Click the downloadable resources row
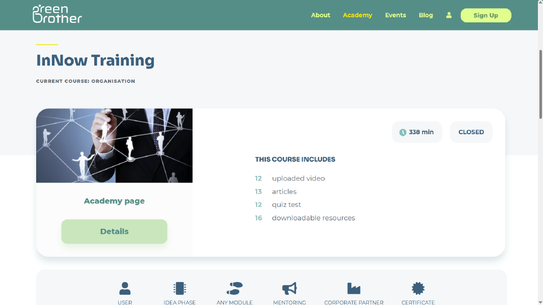Screen dimensions: 543x305 305,218
